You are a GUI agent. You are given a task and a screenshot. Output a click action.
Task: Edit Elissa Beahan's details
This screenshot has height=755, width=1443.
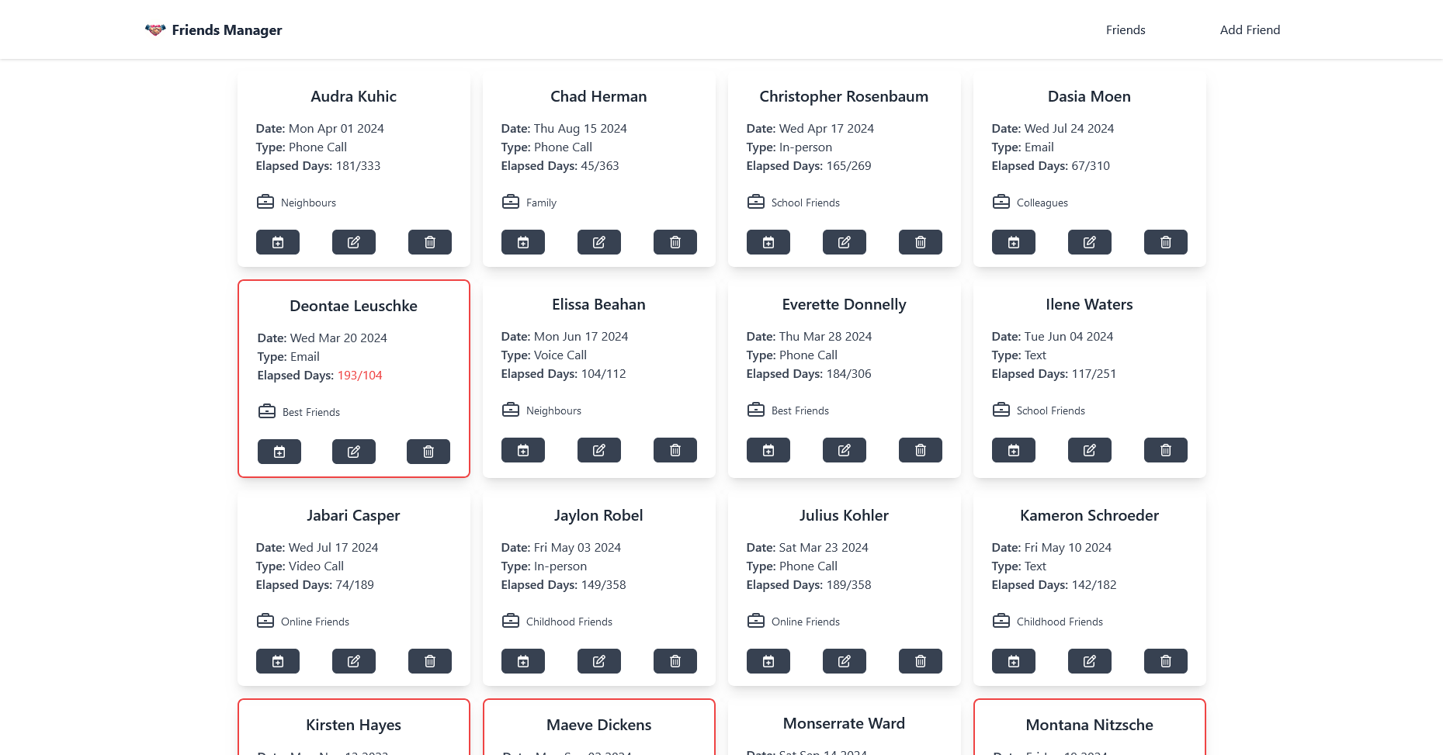598,450
